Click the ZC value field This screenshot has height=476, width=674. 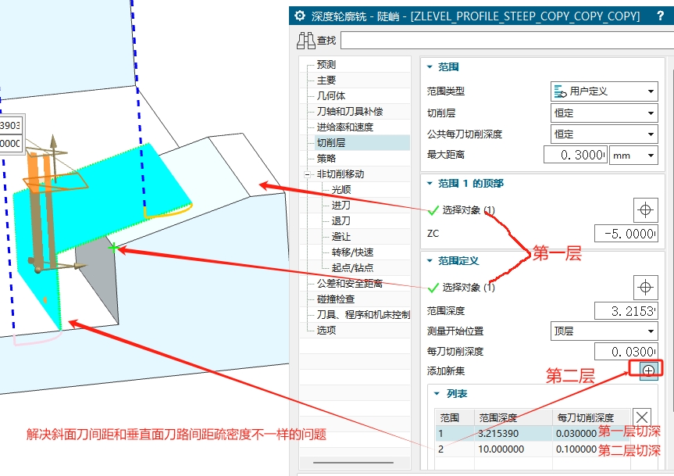[626, 234]
